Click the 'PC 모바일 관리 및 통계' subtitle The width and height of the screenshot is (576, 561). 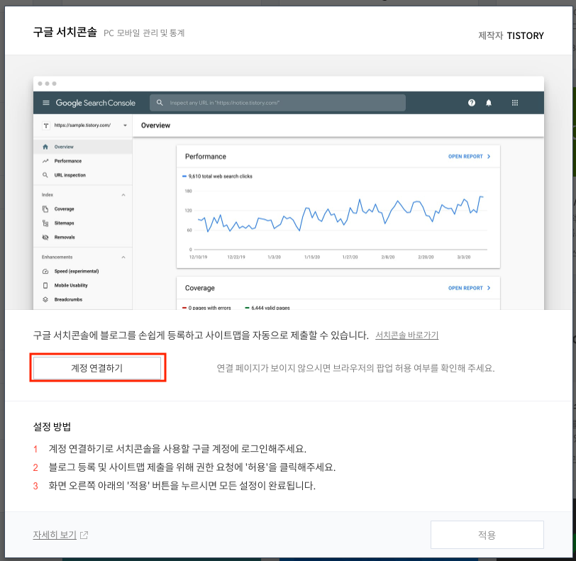point(144,33)
